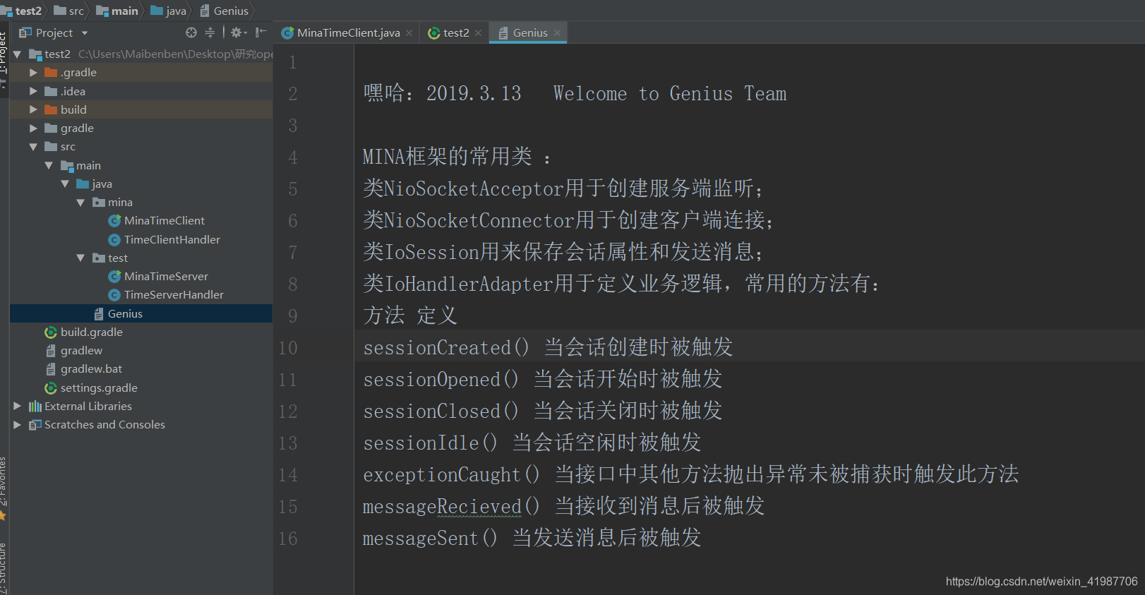Open the Project view dropdown
Image resolution: width=1145 pixels, height=595 pixels.
coord(85,33)
